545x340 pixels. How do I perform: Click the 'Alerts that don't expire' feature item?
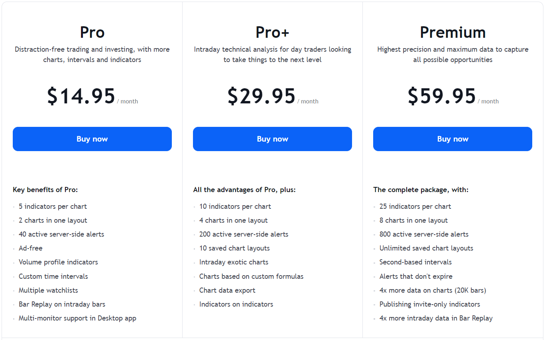[416, 276]
